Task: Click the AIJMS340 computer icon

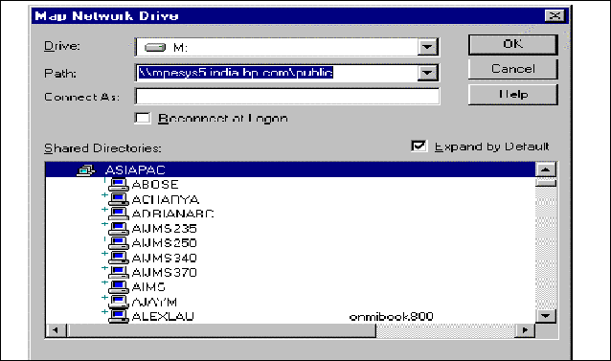Action: [119, 258]
